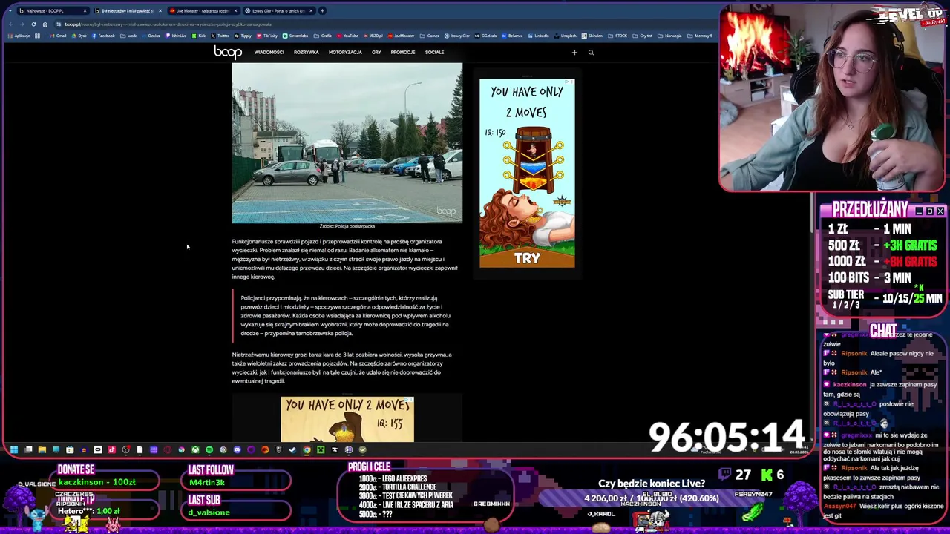Click the TRY button in sidebar ad

click(x=527, y=258)
